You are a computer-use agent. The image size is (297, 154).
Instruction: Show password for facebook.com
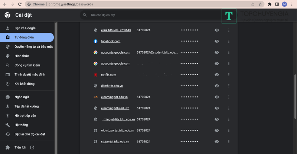pyautogui.click(x=217, y=41)
